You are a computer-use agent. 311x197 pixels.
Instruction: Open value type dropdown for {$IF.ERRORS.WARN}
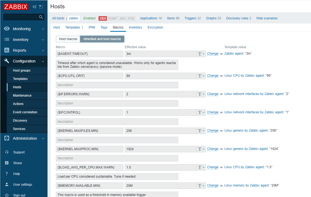[x=201, y=94]
